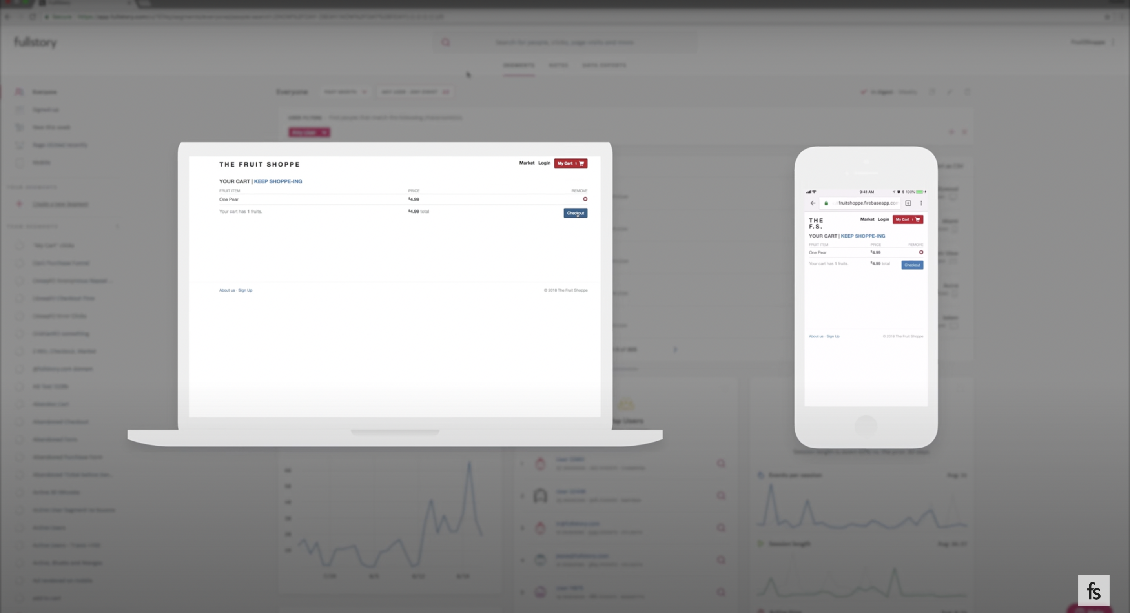This screenshot has height=613, width=1130.
Task: Click the phone's home button
Action: click(866, 426)
